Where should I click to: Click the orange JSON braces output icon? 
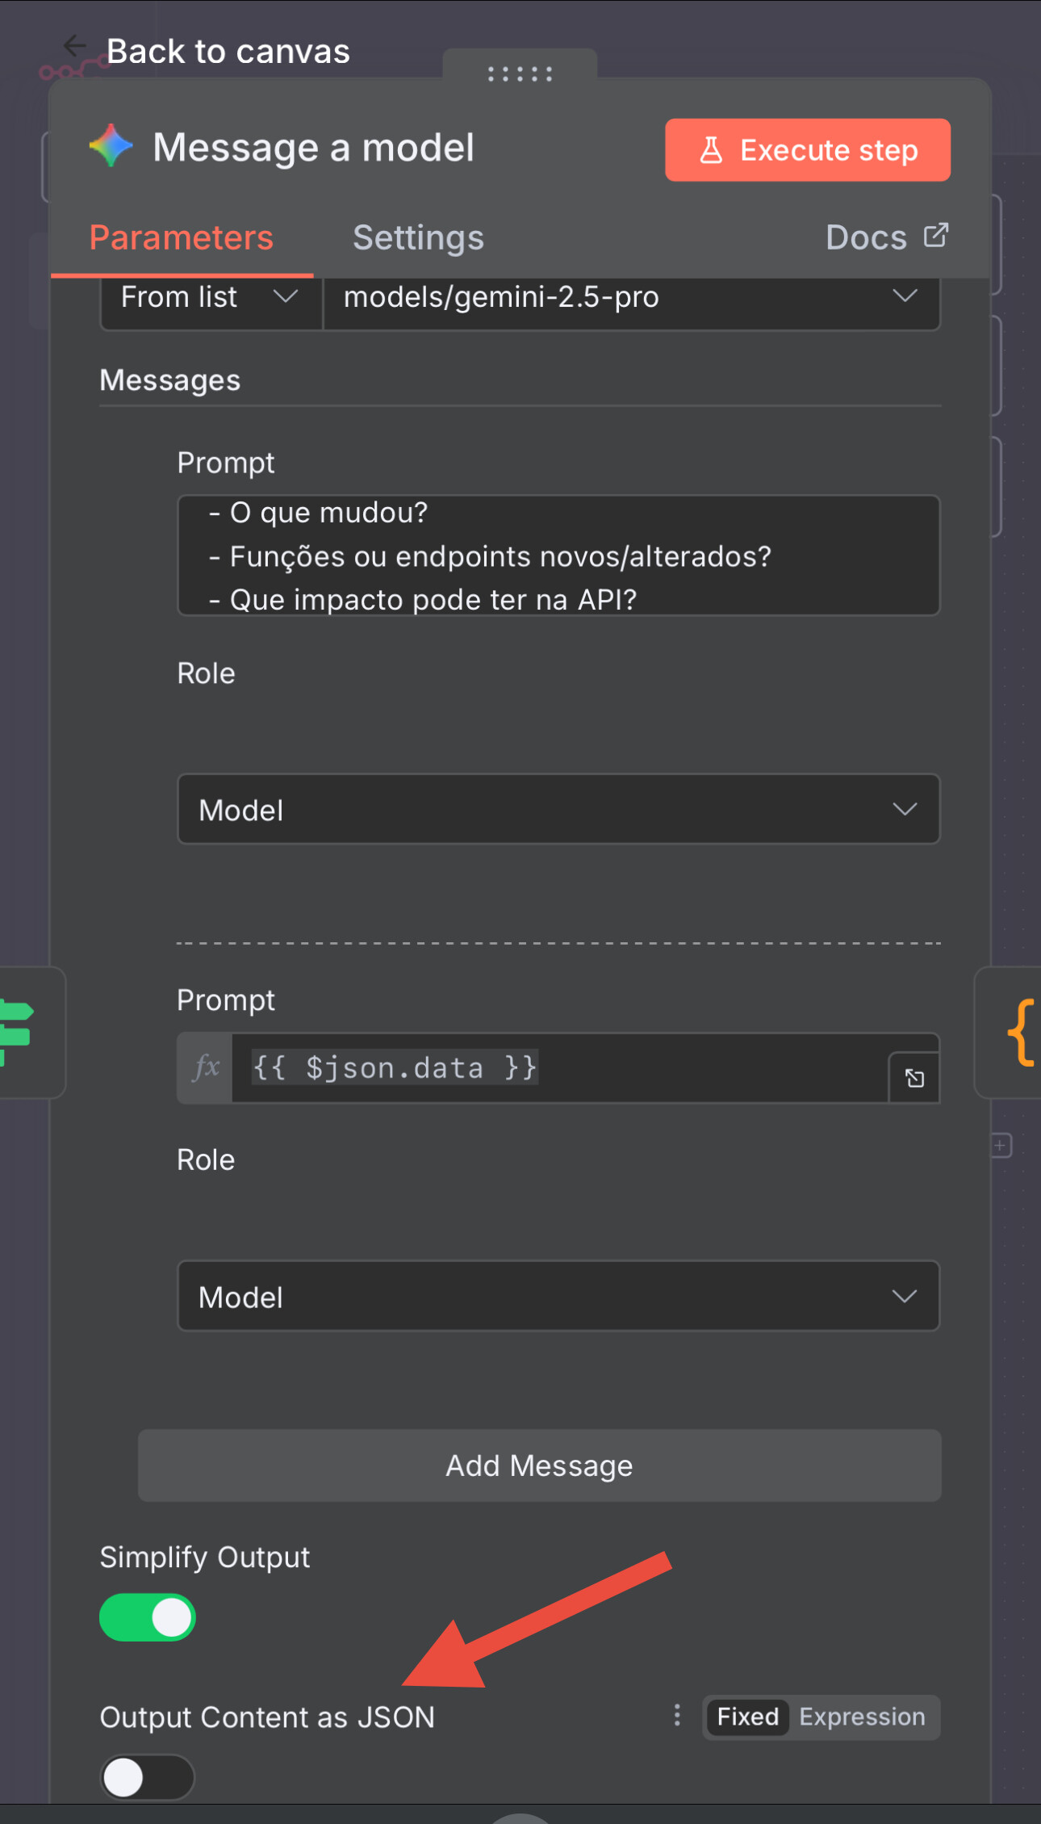[x=1020, y=1033]
